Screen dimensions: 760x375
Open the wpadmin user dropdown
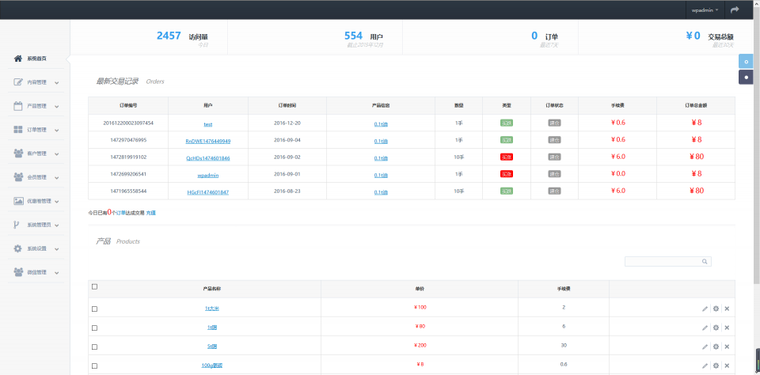click(x=705, y=9)
